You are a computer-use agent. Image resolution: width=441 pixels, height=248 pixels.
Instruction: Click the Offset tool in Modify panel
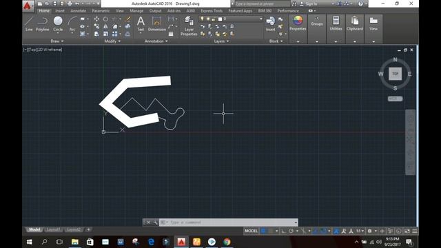[127, 34]
